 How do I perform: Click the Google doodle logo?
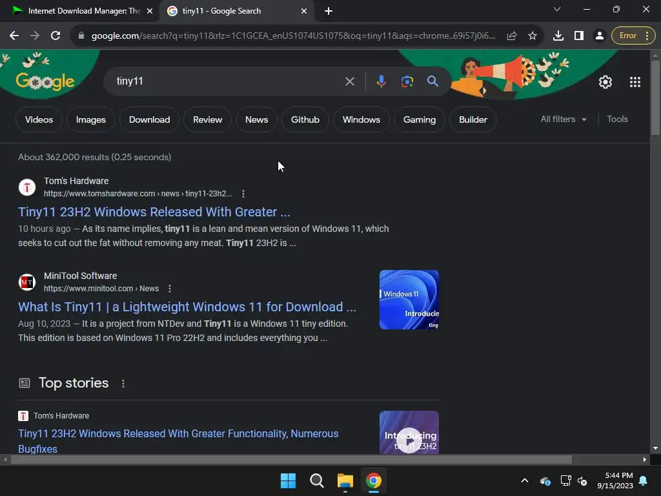coord(45,80)
